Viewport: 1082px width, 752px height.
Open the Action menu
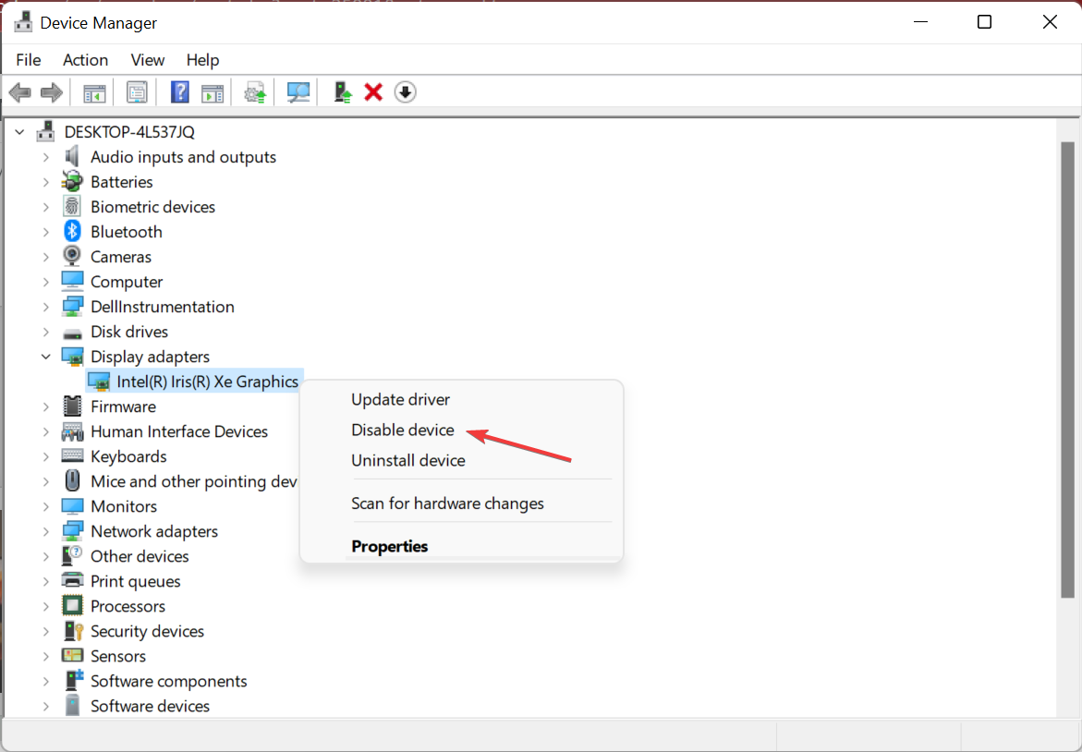(86, 60)
